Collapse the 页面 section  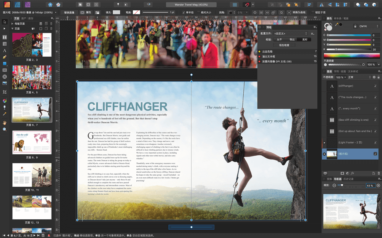tap(12, 29)
